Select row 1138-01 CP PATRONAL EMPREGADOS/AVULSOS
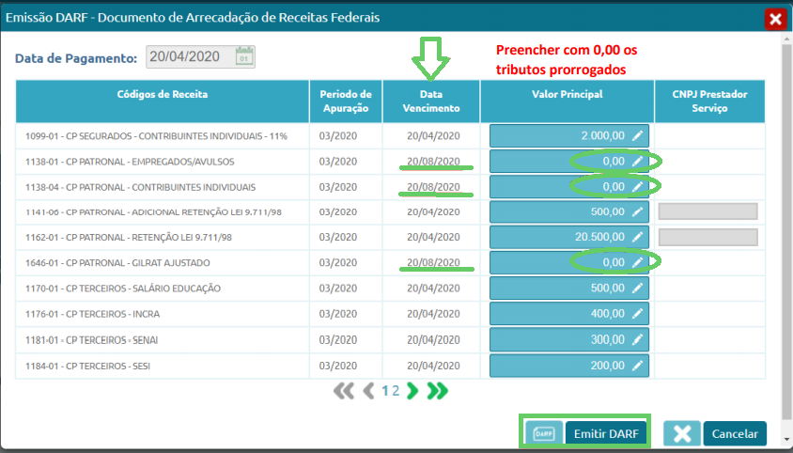The width and height of the screenshot is (793, 453). point(130,162)
